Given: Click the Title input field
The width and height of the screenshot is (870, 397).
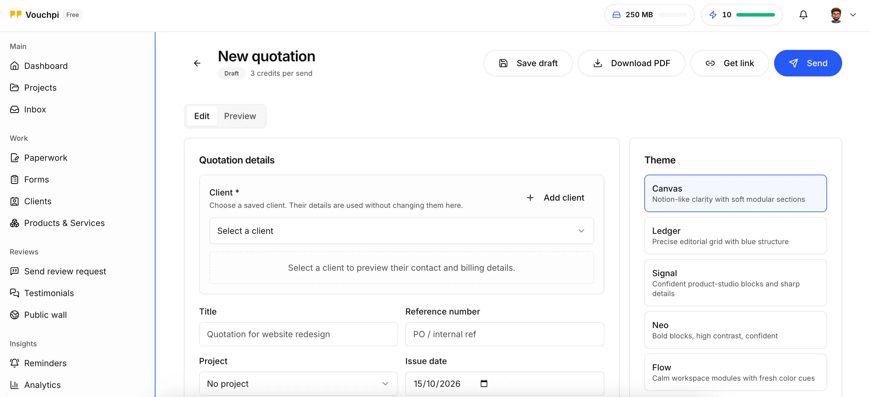Looking at the screenshot, I should [x=298, y=334].
